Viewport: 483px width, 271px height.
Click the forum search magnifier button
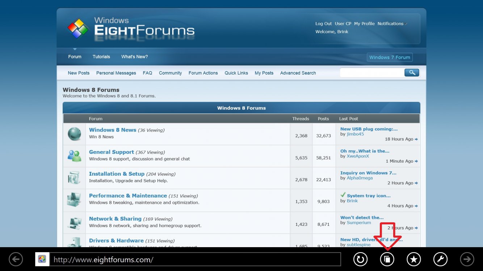pos(412,73)
